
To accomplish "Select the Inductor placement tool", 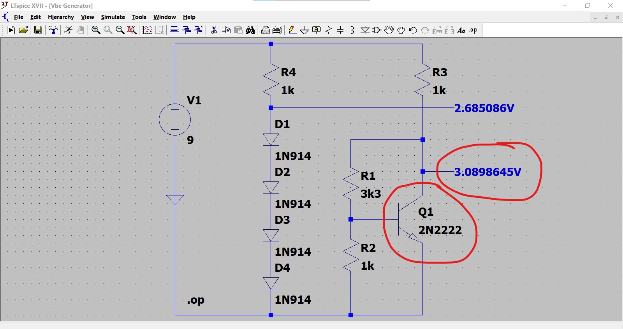I will coord(352,30).
